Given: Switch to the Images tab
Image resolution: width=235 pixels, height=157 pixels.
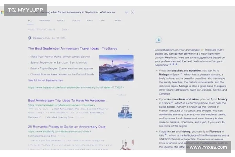Looking at the screenshot, I should point(61,20).
